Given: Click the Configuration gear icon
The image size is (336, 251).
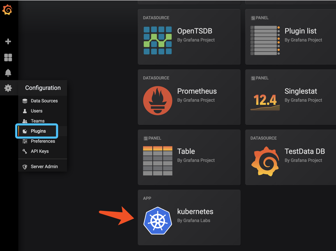Looking at the screenshot, I should 8,88.
